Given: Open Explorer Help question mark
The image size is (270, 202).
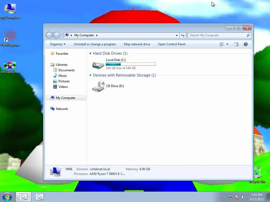Looking at the screenshot, I should 246,44.
